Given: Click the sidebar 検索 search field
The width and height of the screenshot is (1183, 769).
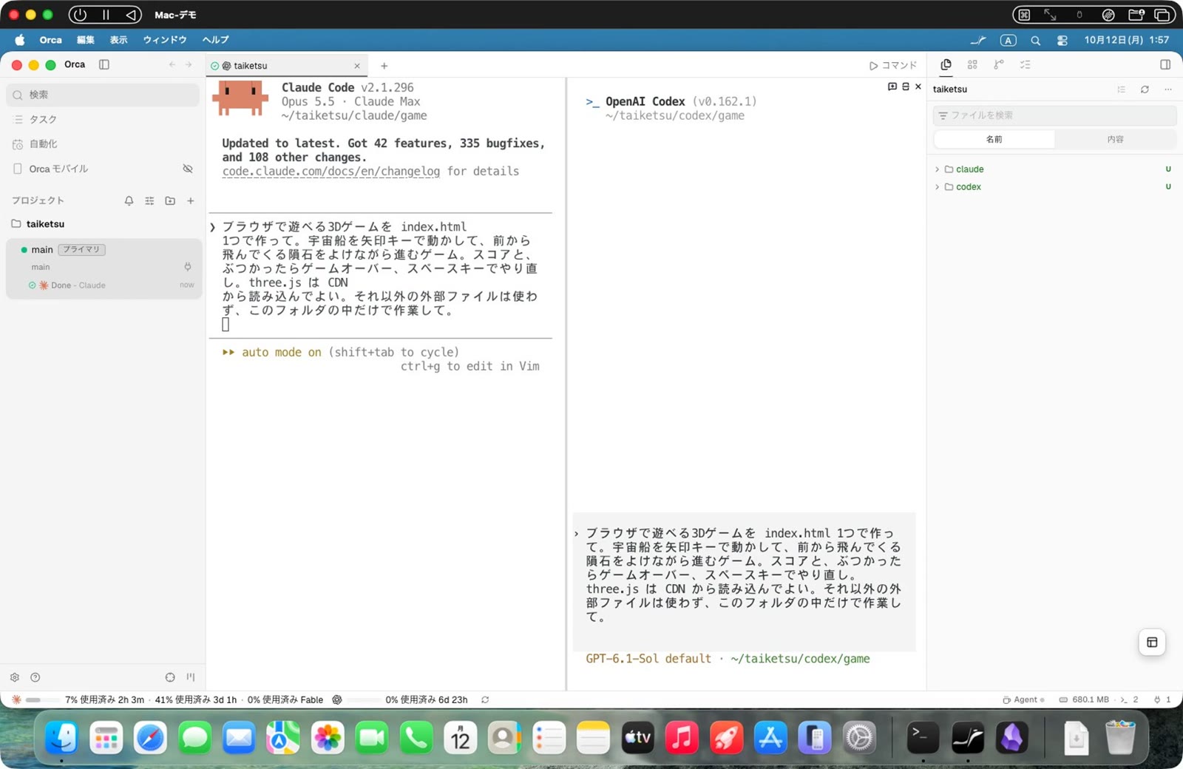Looking at the screenshot, I should tap(104, 95).
